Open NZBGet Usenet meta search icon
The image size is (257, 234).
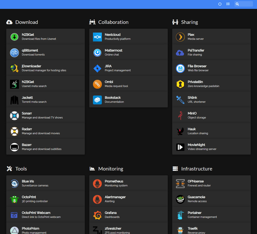[15, 84]
